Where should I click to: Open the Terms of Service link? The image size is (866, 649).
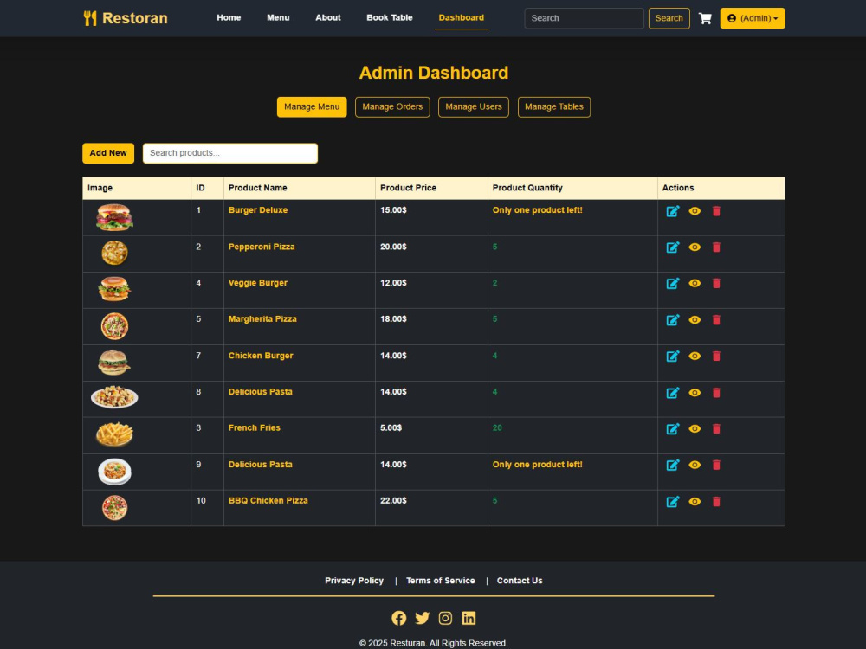[440, 581]
